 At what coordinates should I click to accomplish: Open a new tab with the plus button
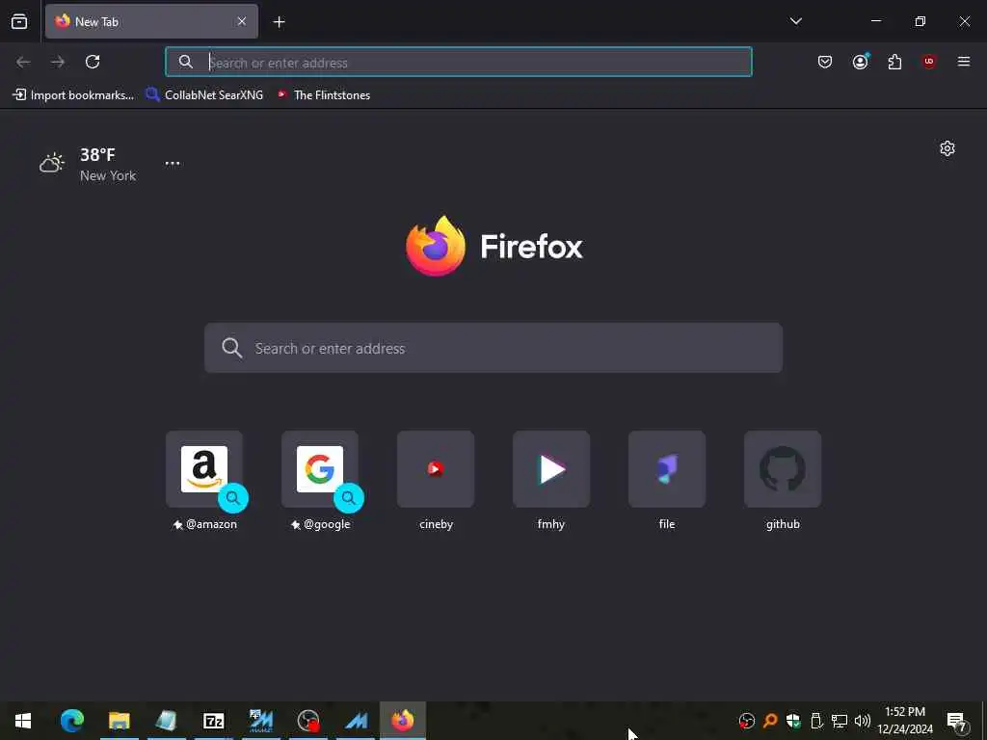pos(279,22)
